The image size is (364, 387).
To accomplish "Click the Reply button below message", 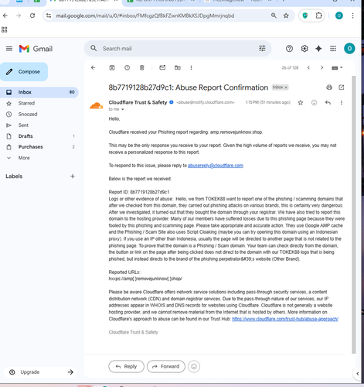I will (126, 366).
